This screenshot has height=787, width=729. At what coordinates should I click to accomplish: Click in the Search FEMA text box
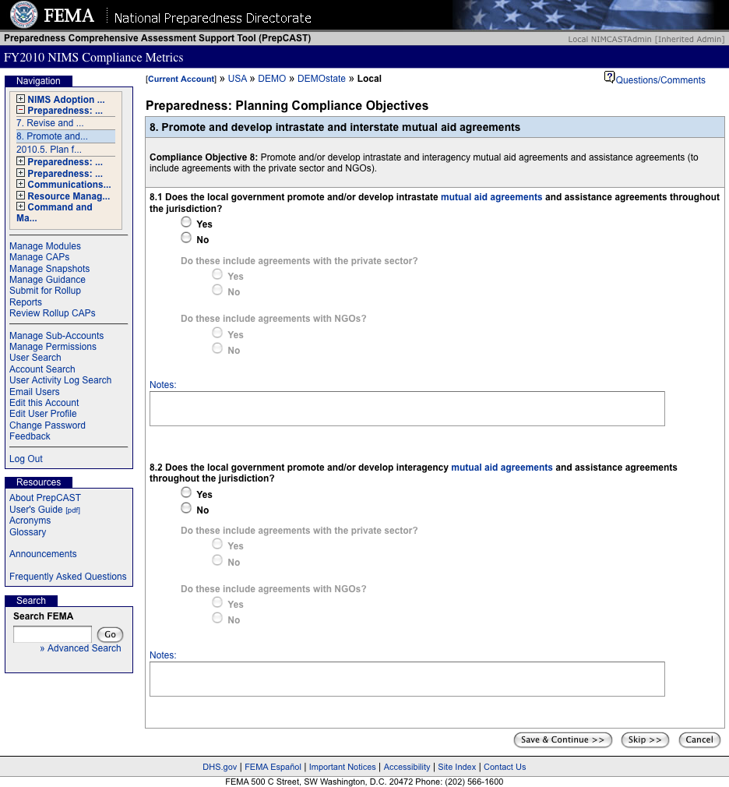pyautogui.click(x=52, y=634)
